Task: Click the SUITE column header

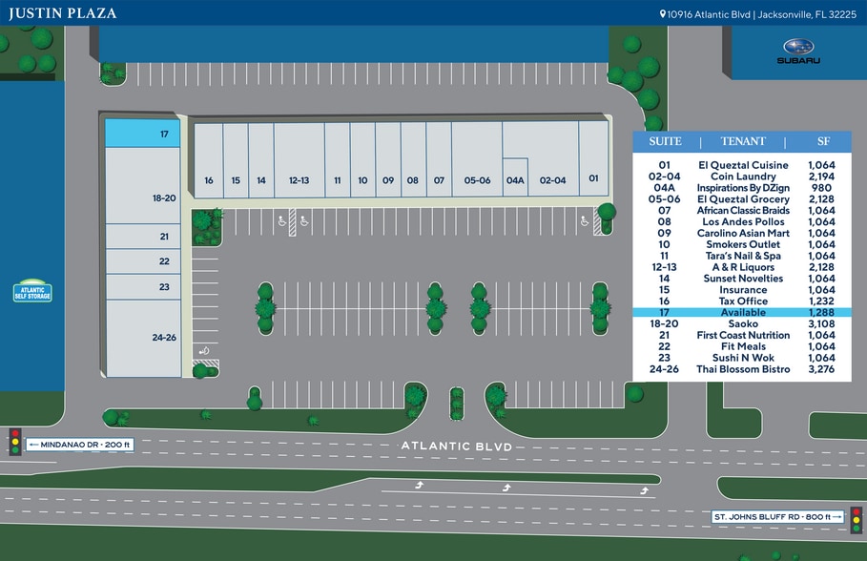Action: coord(665,141)
